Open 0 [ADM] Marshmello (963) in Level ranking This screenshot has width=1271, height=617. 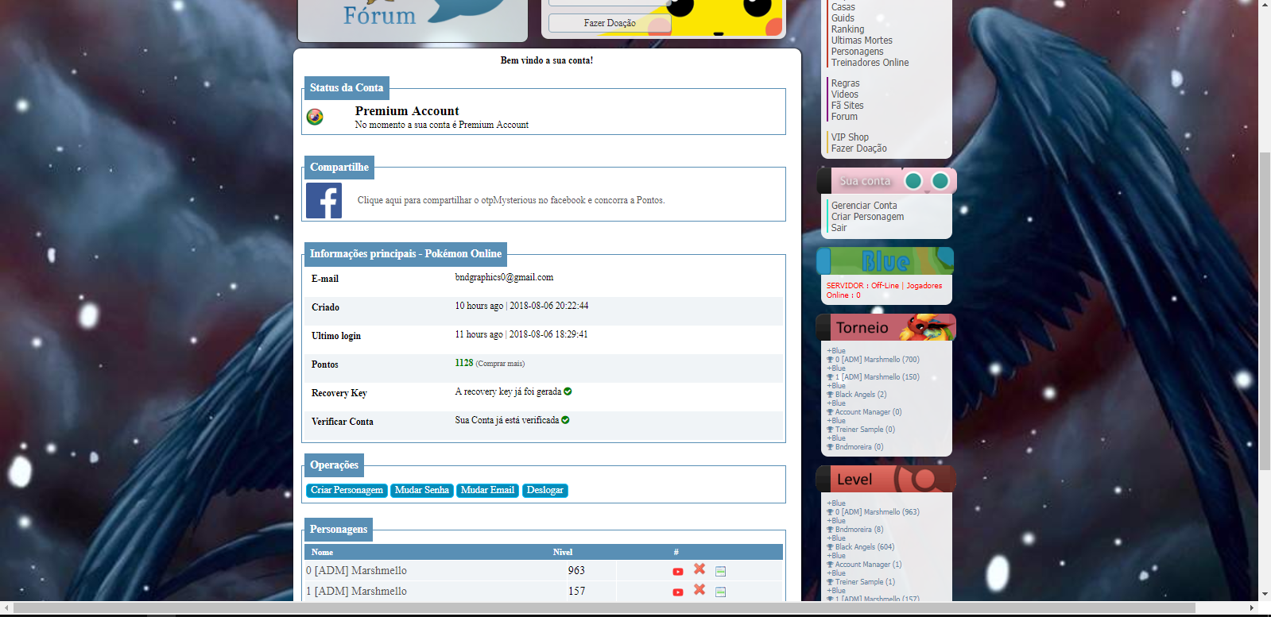(x=878, y=512)
